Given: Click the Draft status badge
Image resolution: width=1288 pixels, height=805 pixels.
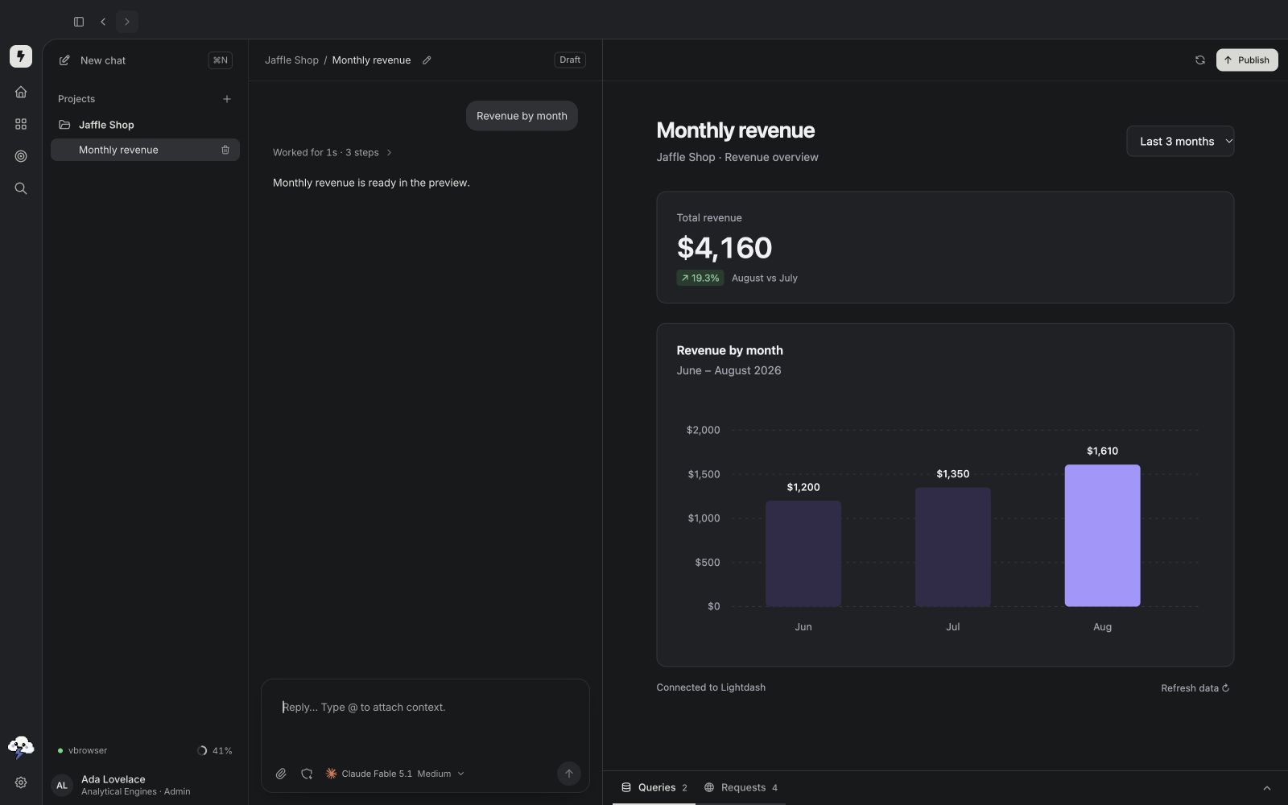Looking at the screenshot, I should 570,60.
